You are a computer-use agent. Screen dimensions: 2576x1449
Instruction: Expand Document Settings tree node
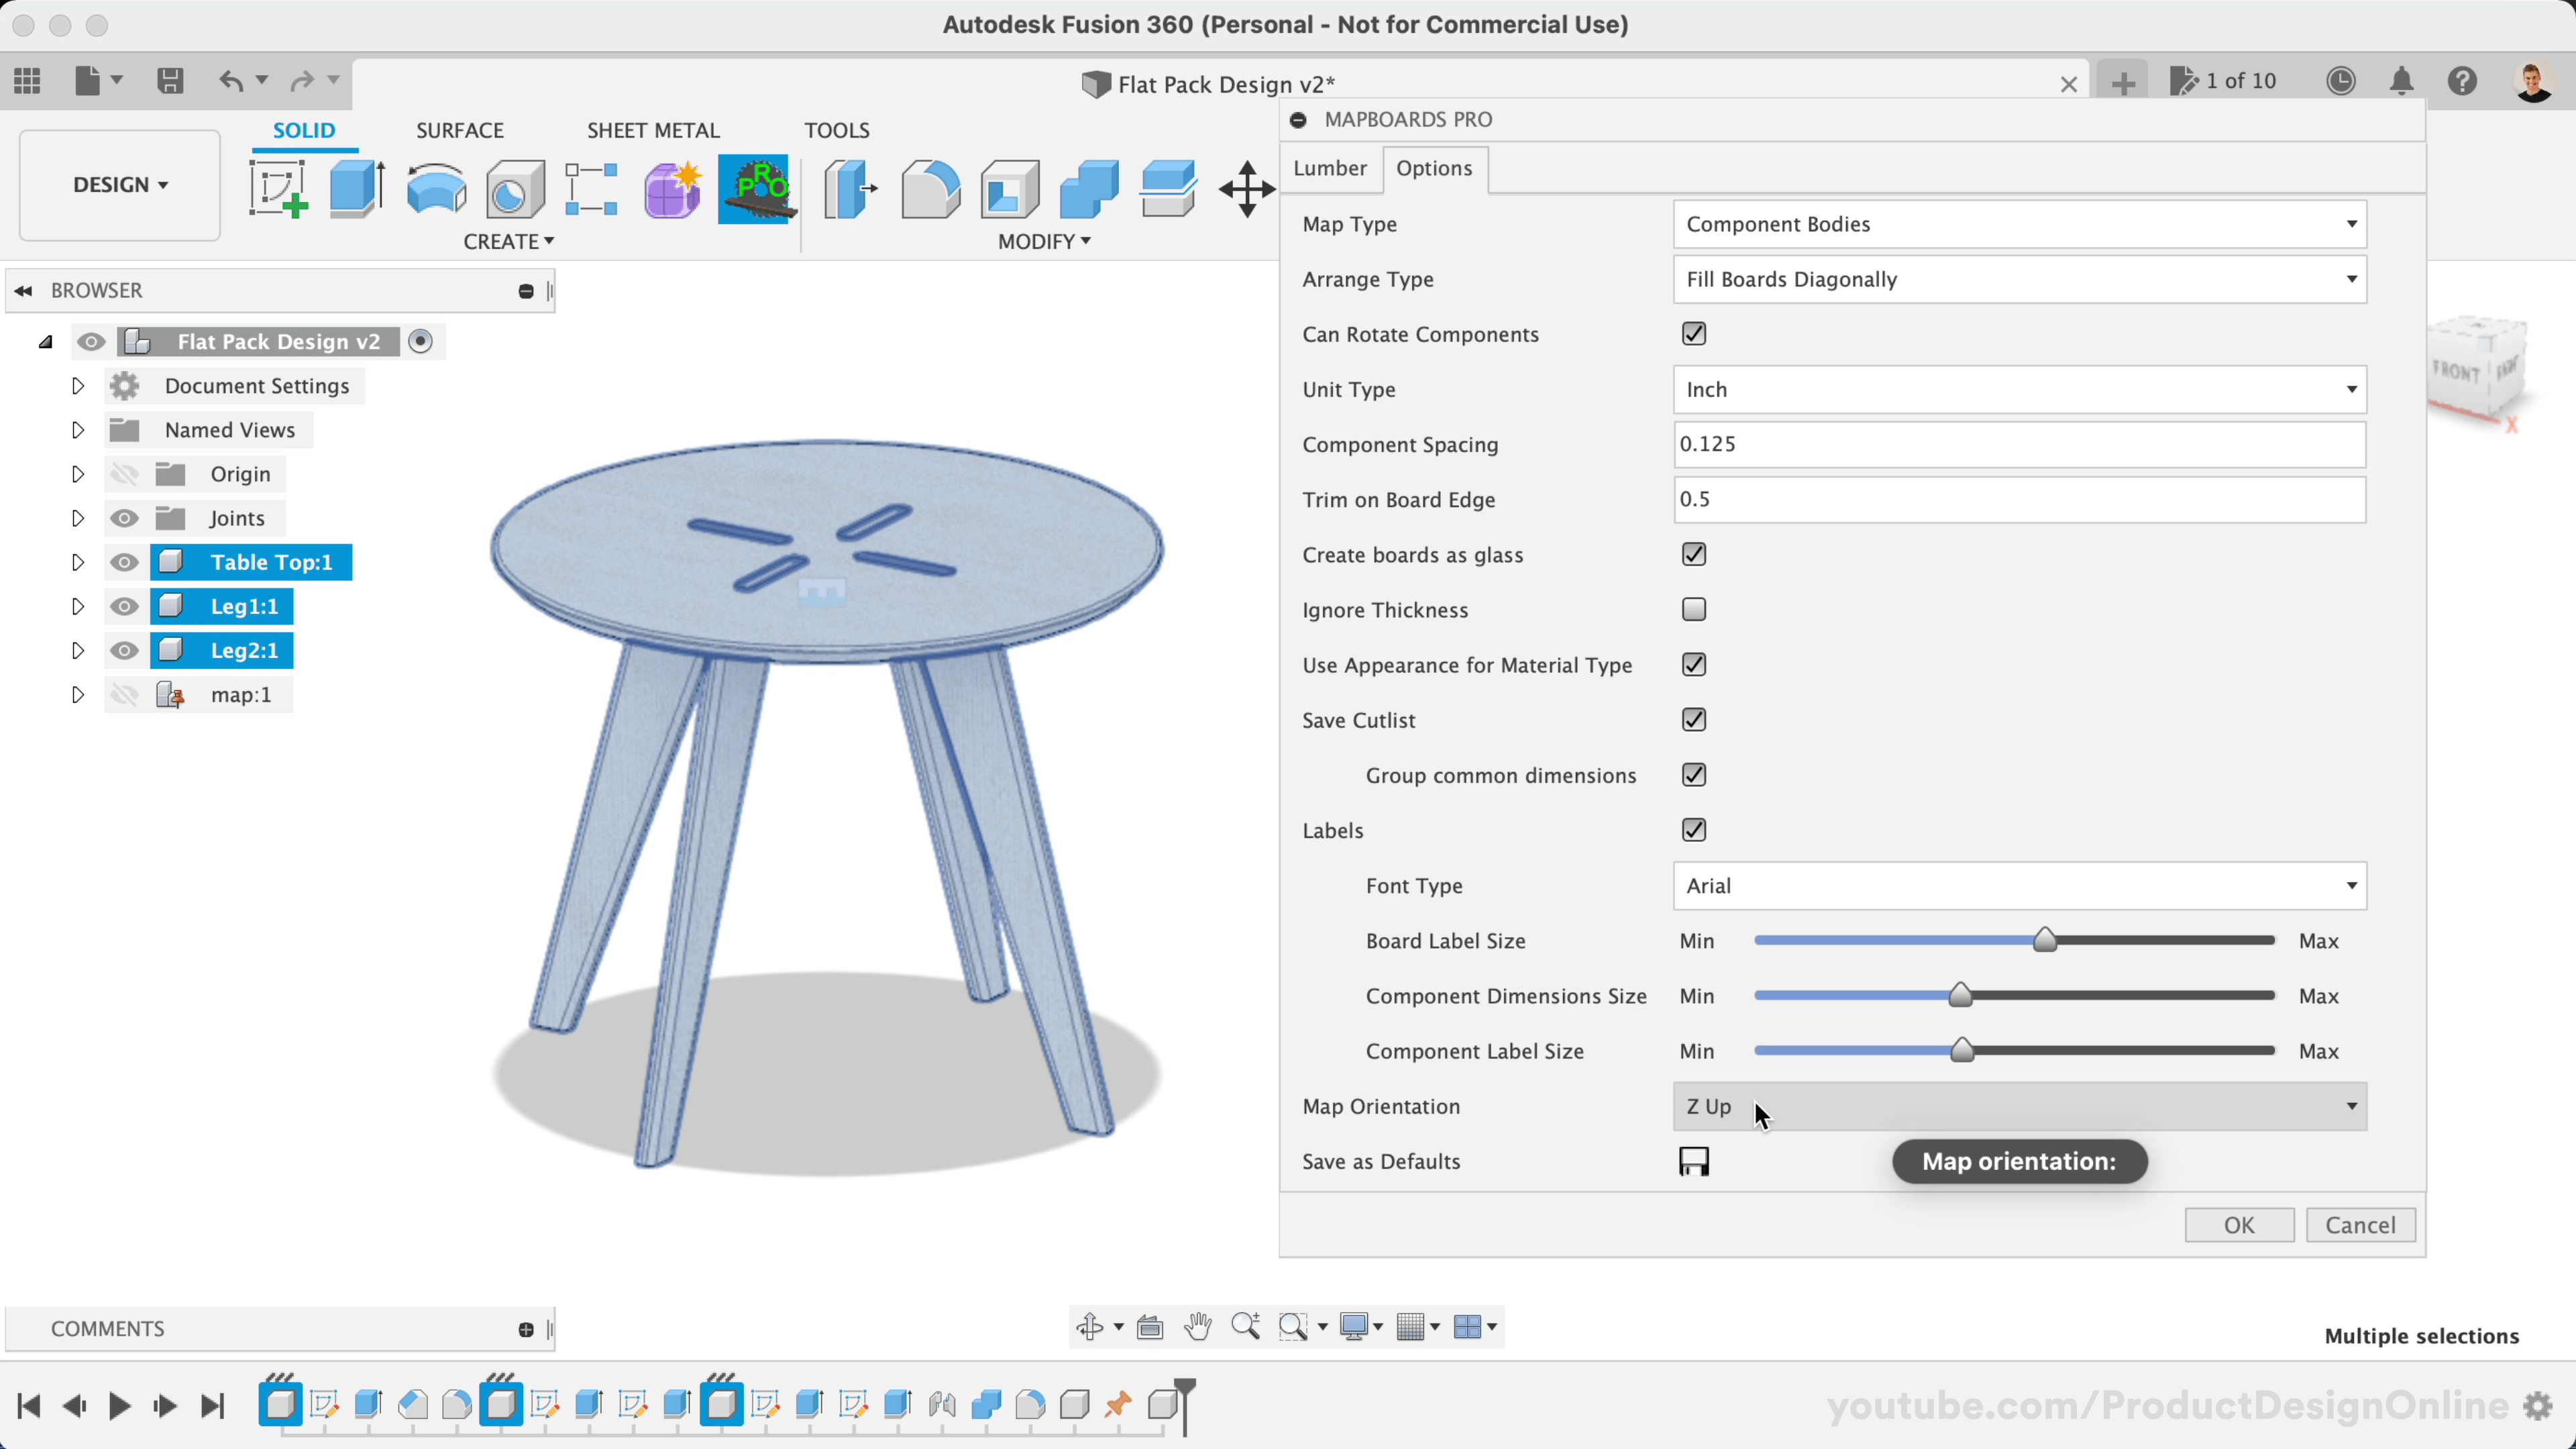77,386
